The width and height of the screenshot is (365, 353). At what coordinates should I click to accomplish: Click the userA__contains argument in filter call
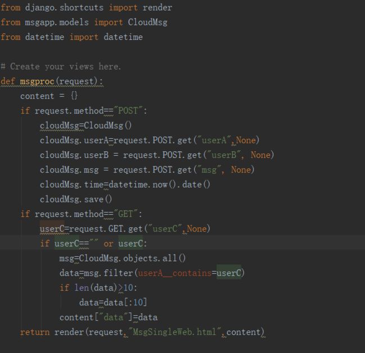coord(175,273)
